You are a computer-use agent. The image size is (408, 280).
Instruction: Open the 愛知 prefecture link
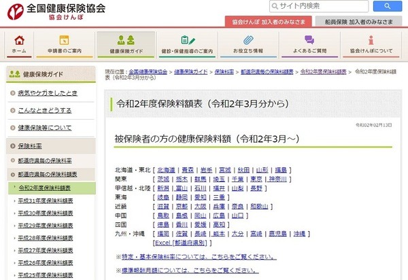(201, 197)
